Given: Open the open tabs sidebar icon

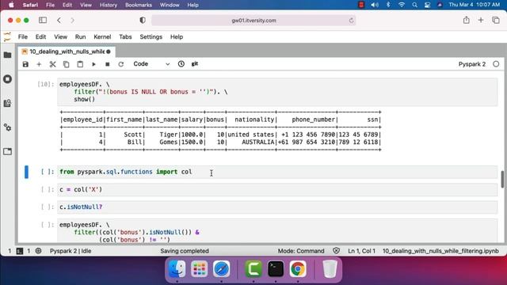Looking at the screenshot, I should [x=7, y=151].
